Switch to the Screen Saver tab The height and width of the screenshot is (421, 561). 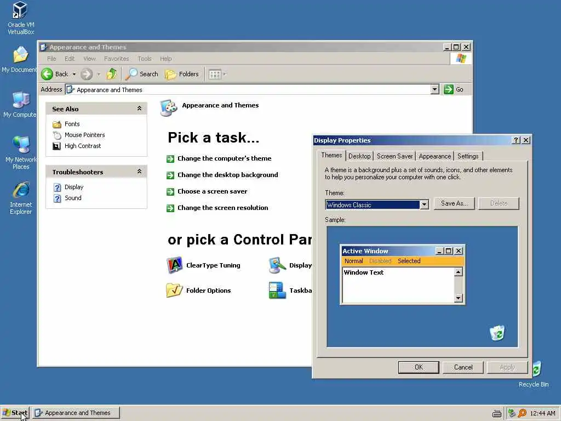[394, 156]
